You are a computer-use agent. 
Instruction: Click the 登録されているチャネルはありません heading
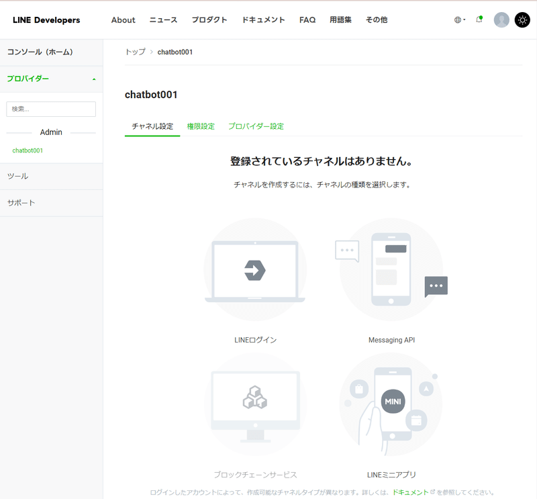[322, 161]
